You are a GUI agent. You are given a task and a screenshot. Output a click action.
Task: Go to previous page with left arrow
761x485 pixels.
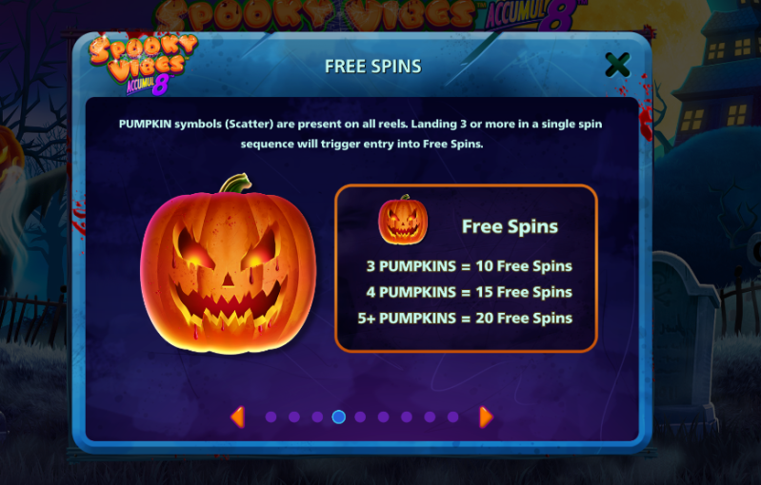[237, 417]
